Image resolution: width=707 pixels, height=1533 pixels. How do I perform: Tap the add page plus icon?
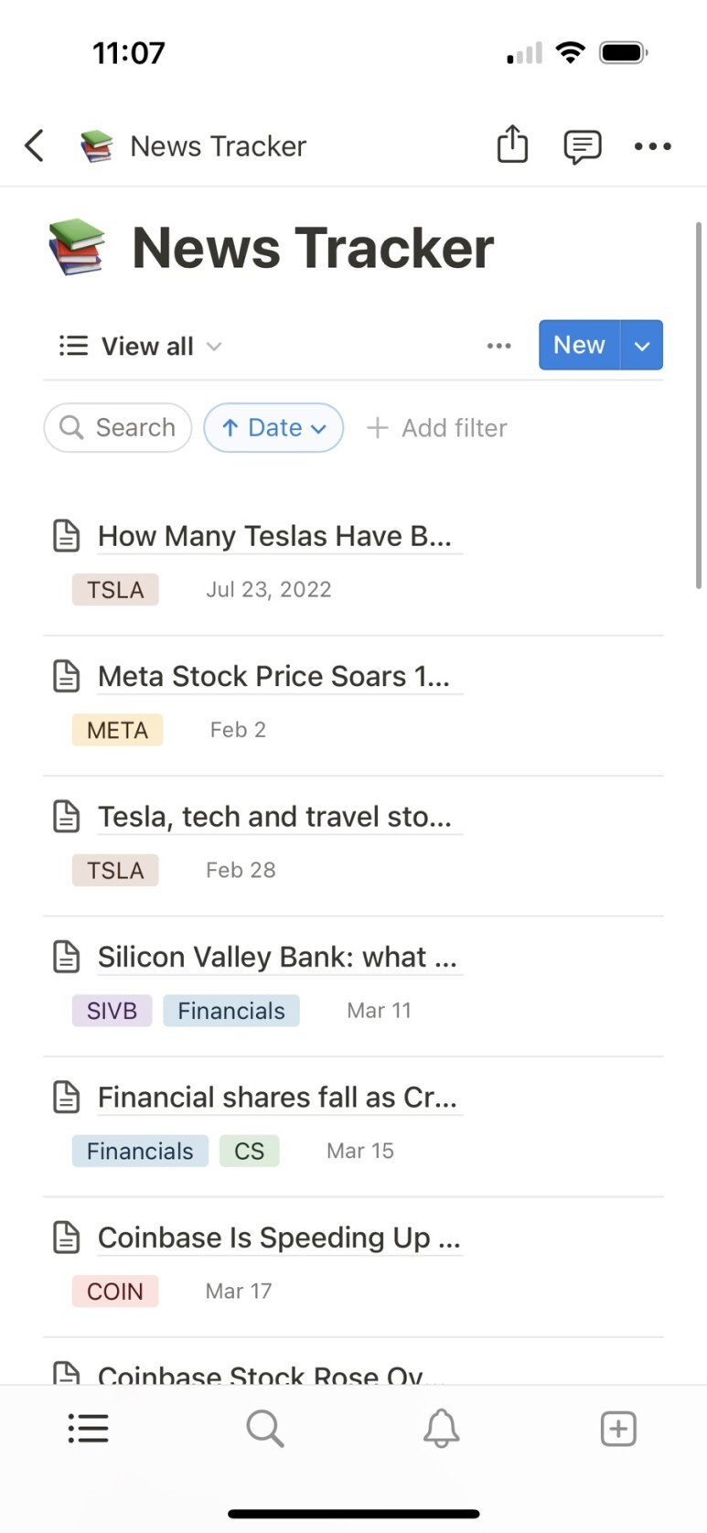(x=618, y=1428)
